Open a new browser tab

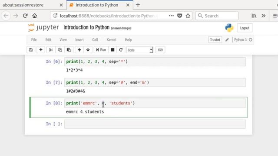pyautogui.click(x=138, y=5)
